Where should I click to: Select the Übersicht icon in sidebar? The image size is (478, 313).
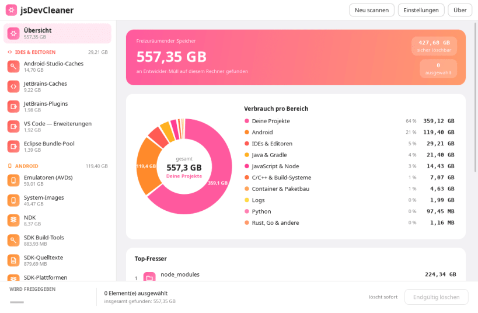[13, 33]
